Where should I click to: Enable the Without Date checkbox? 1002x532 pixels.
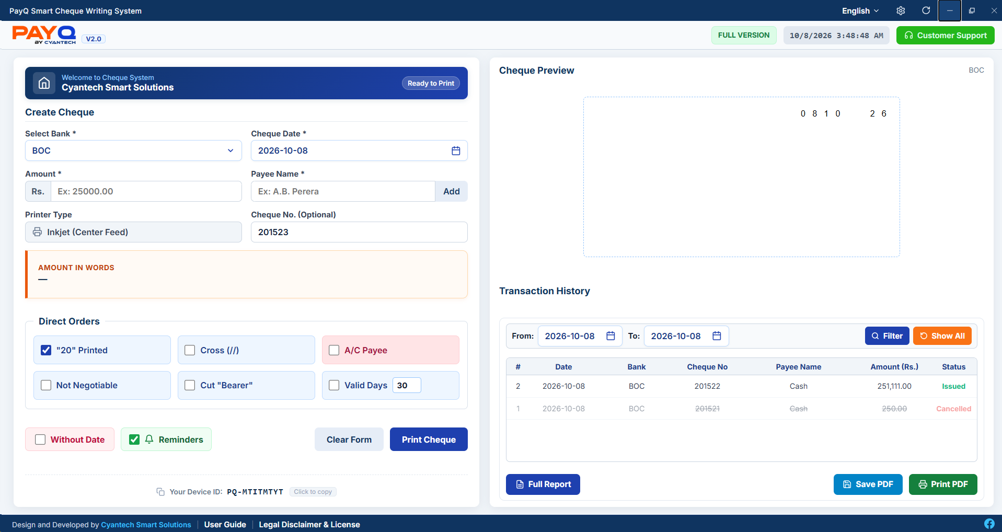tap(40, 440)
